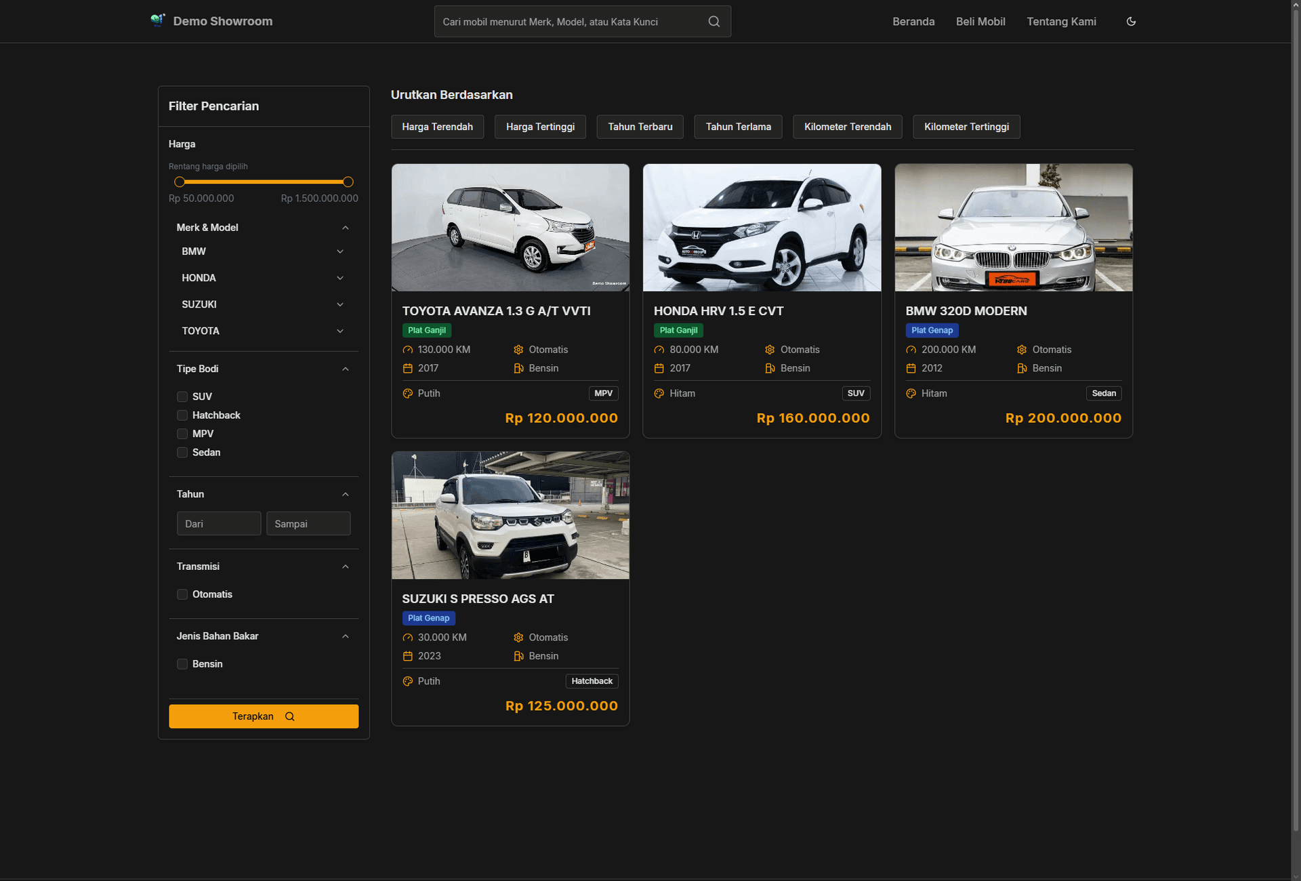Click the odometer icon on Suzuki S Presso card
1301x881 pixels.
(x=407, y=638)
